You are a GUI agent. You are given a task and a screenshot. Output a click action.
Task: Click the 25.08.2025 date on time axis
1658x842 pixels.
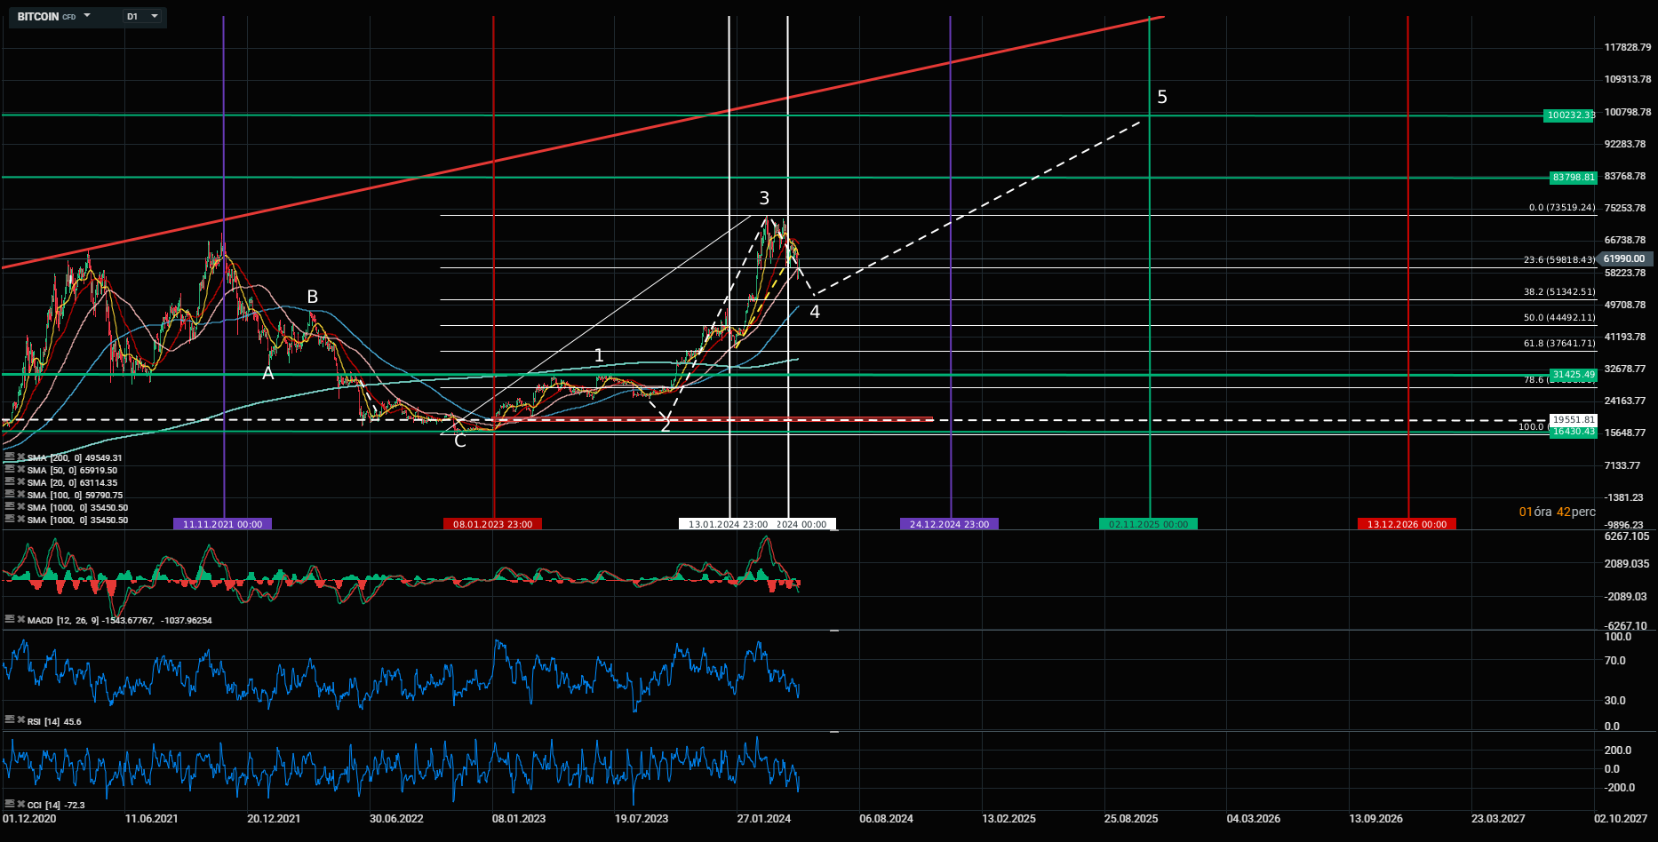[x=1131, y=819]
